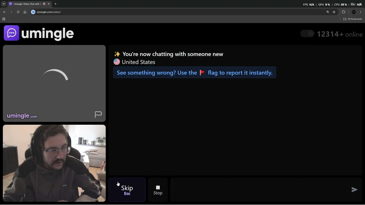
Task: Open the browser home page
Action: coord(25,12)
